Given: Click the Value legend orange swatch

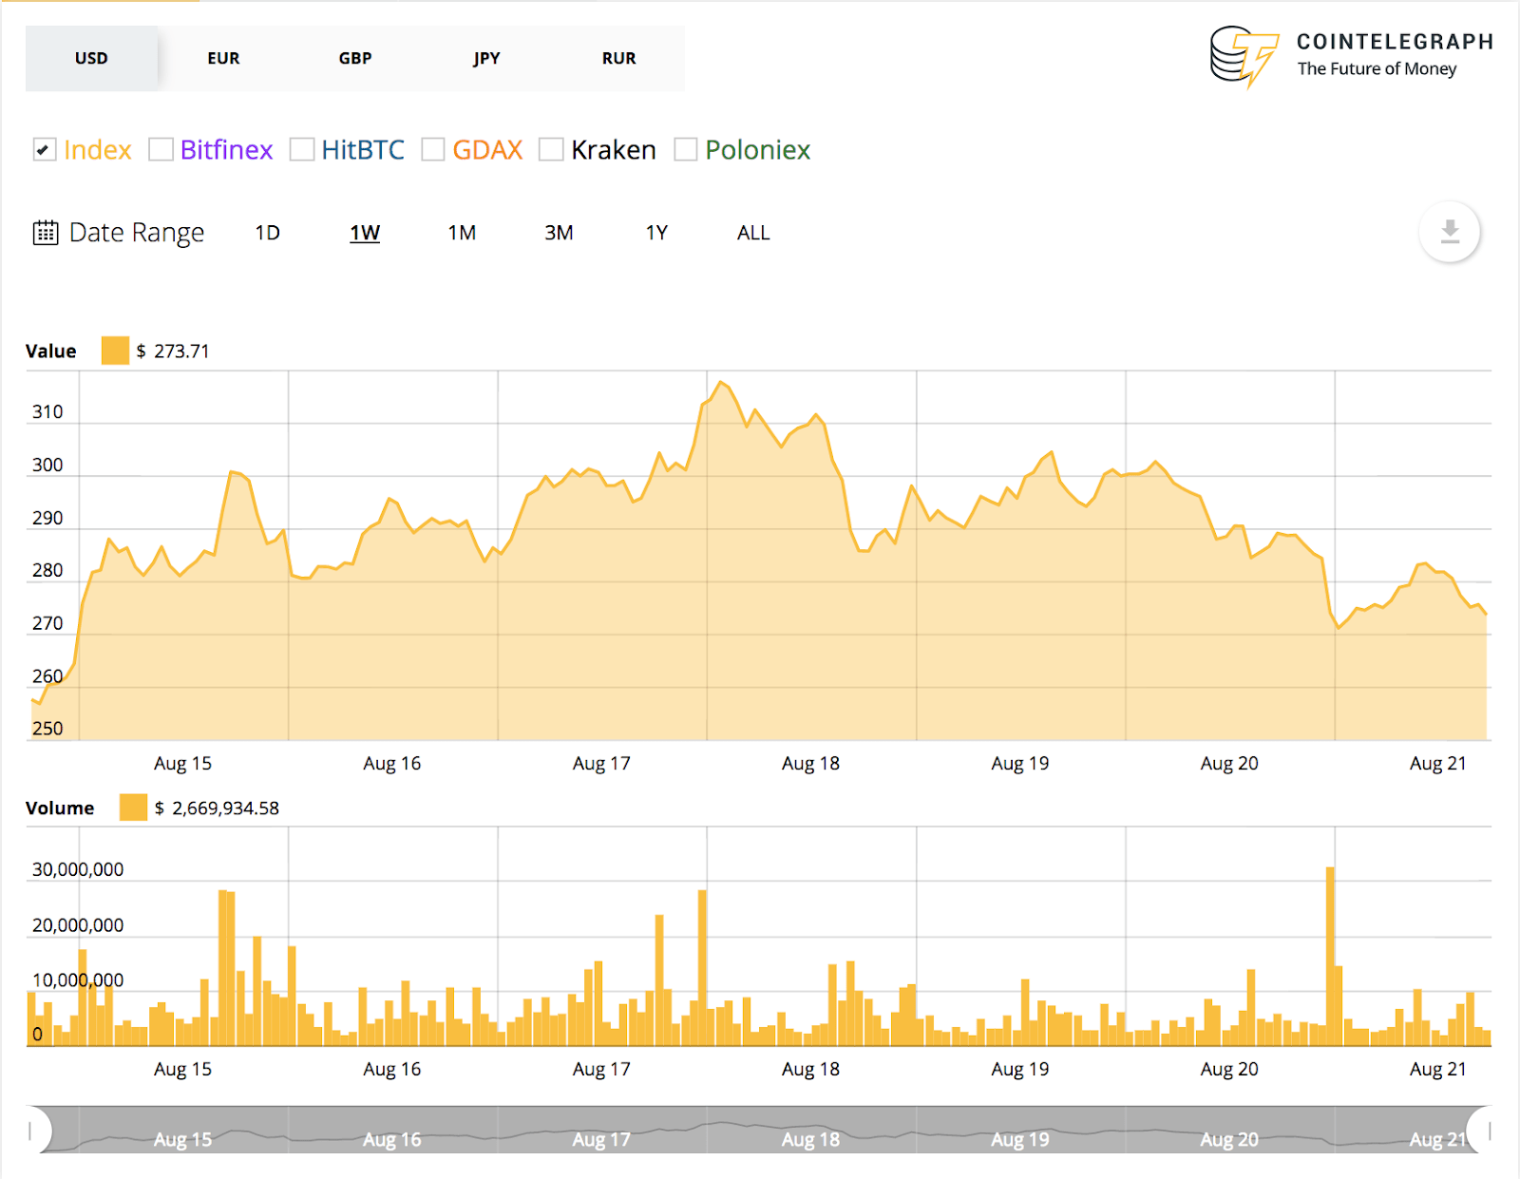Looking at the screenshot, I should [x=115, y=351].
